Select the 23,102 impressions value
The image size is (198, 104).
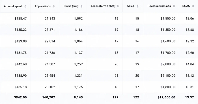(x=50, y=87)
